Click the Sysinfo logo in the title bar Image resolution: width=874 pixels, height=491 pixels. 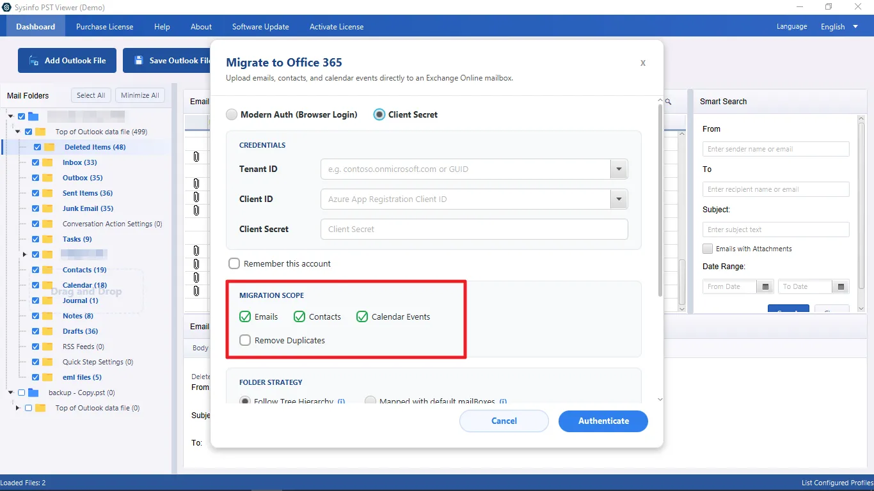pyautogui.click(x=6, y=8)
